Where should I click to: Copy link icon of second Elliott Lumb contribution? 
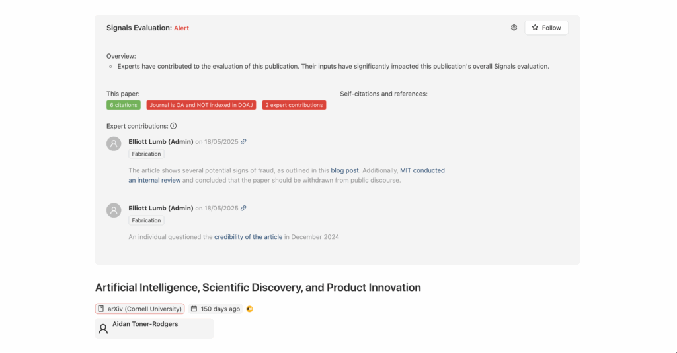(243, 208)
